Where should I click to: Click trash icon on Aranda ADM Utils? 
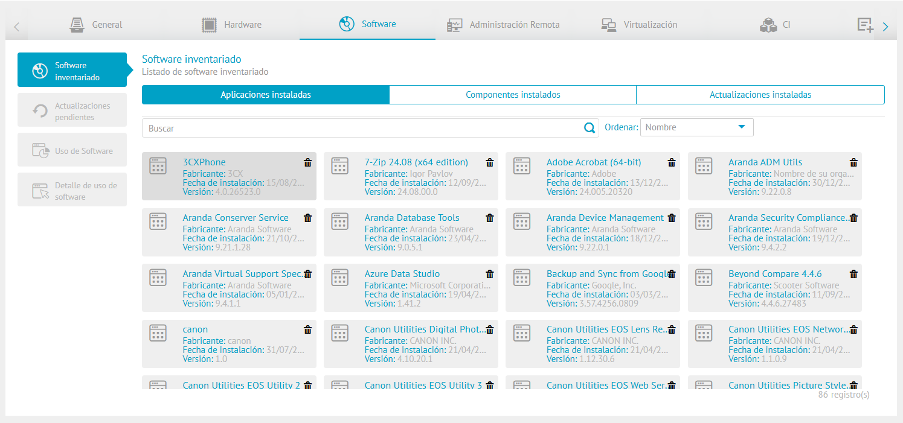pos(853,162)
